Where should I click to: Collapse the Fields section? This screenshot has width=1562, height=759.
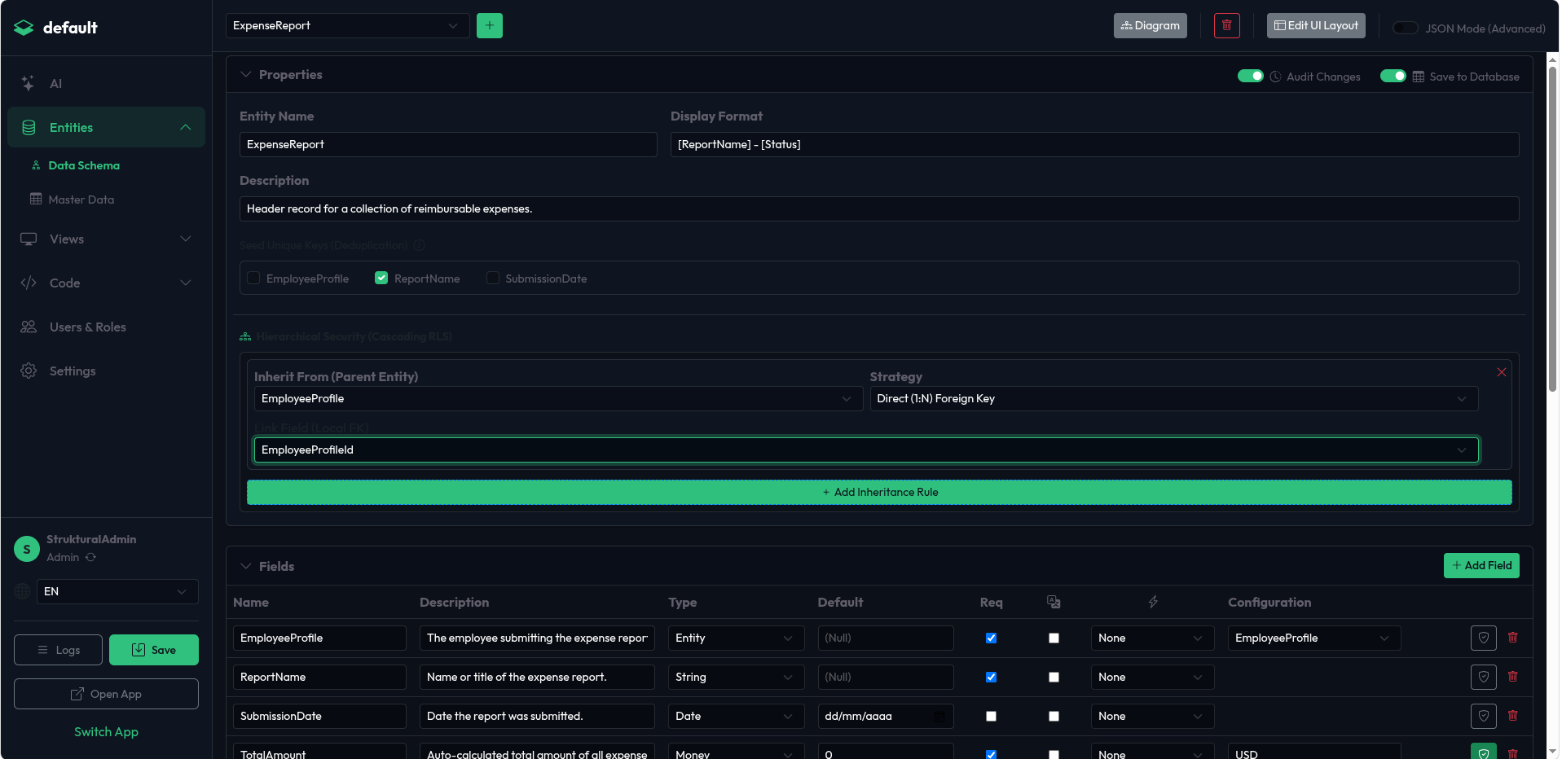[245, 566]
